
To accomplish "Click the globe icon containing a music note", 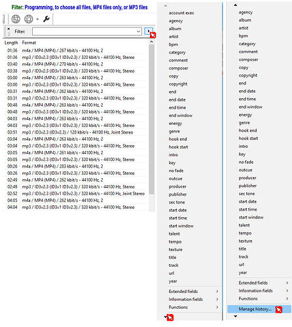I will point(16,19).
